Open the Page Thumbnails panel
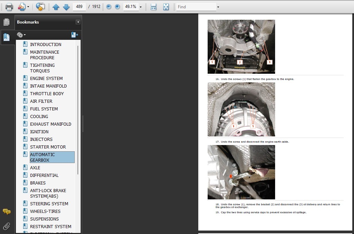Viewport: 354px width, 234px height. pos(7,22)
